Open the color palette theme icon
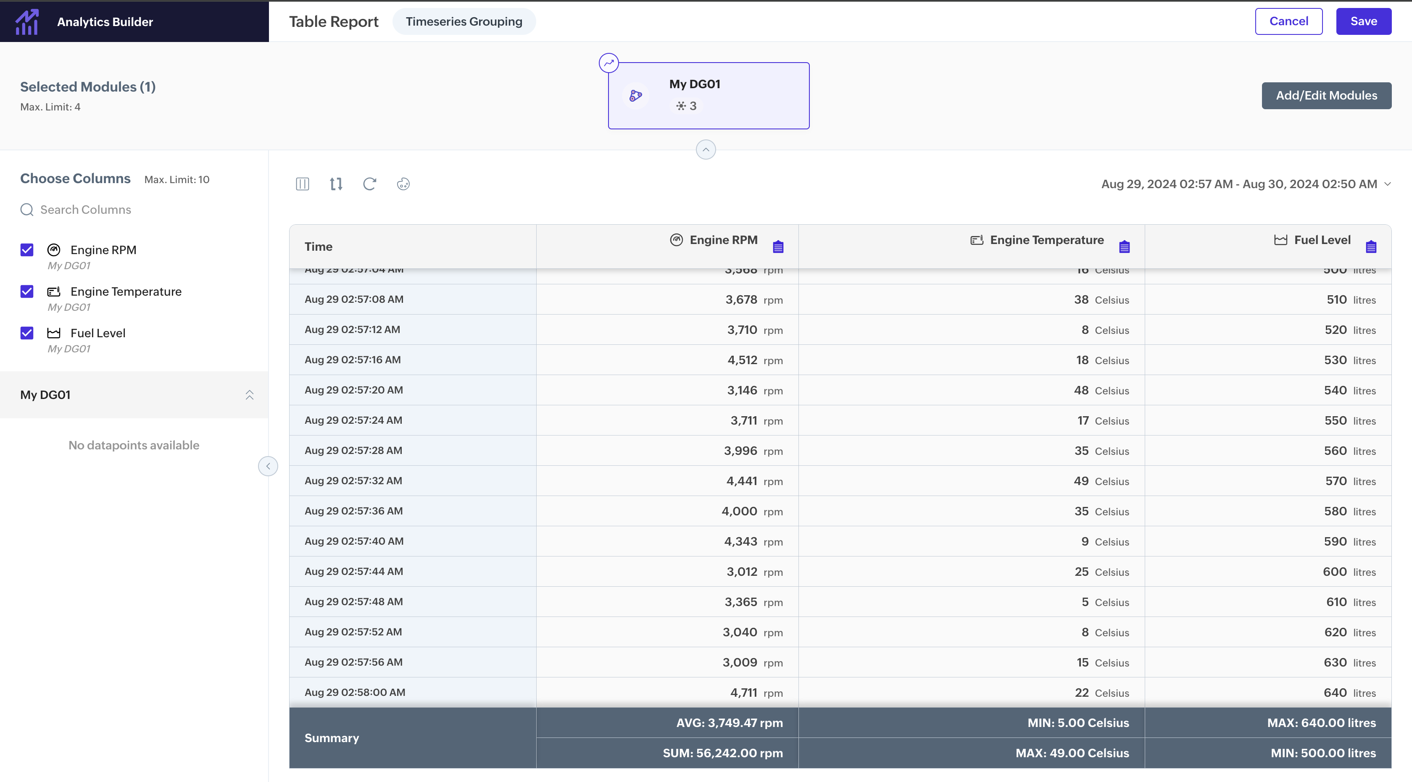This screenshot has width=1412, height=782. click(x=403, y=184)
